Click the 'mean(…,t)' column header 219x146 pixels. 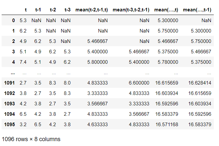(x=166, y=10)
